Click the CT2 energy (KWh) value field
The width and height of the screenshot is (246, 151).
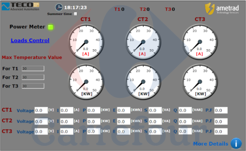[x=124, y=121]
